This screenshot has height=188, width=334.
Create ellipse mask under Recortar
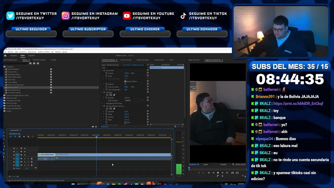pyautogui.click(x=107, y=109)
